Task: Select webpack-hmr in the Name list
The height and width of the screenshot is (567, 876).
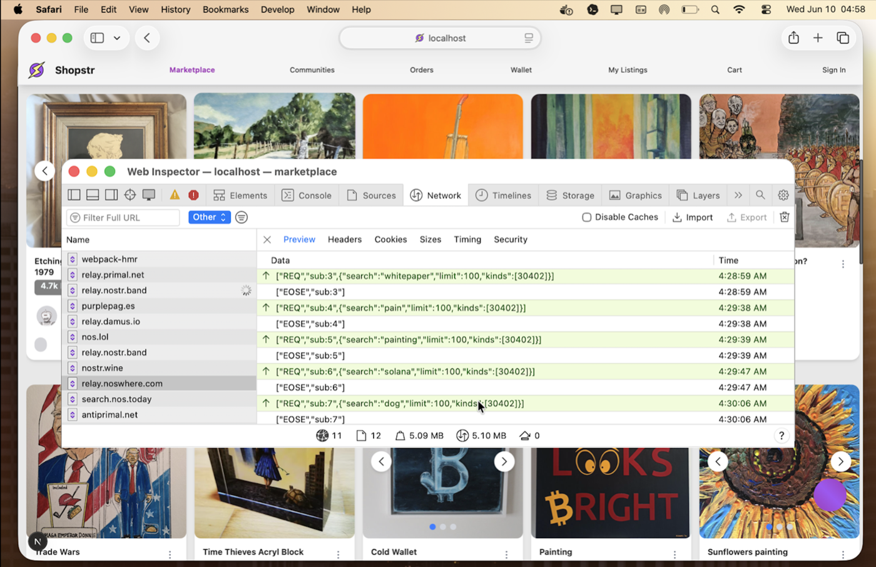Action: click(x=159, y=259)
